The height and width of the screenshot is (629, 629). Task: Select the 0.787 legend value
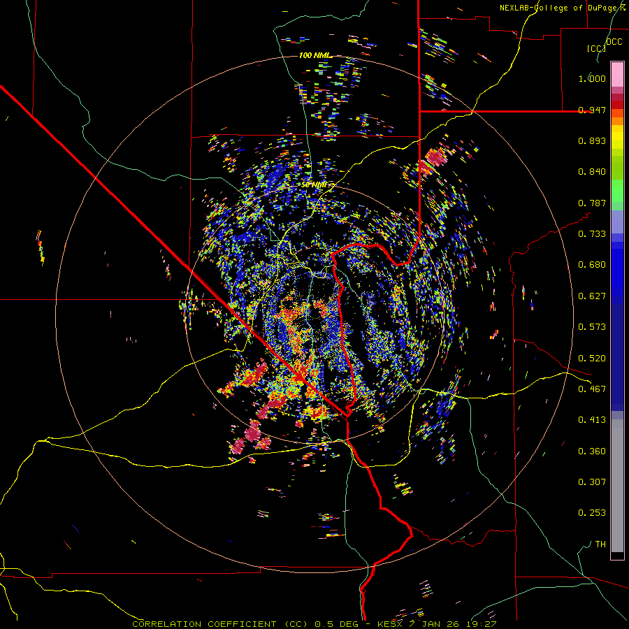point(592,203)
